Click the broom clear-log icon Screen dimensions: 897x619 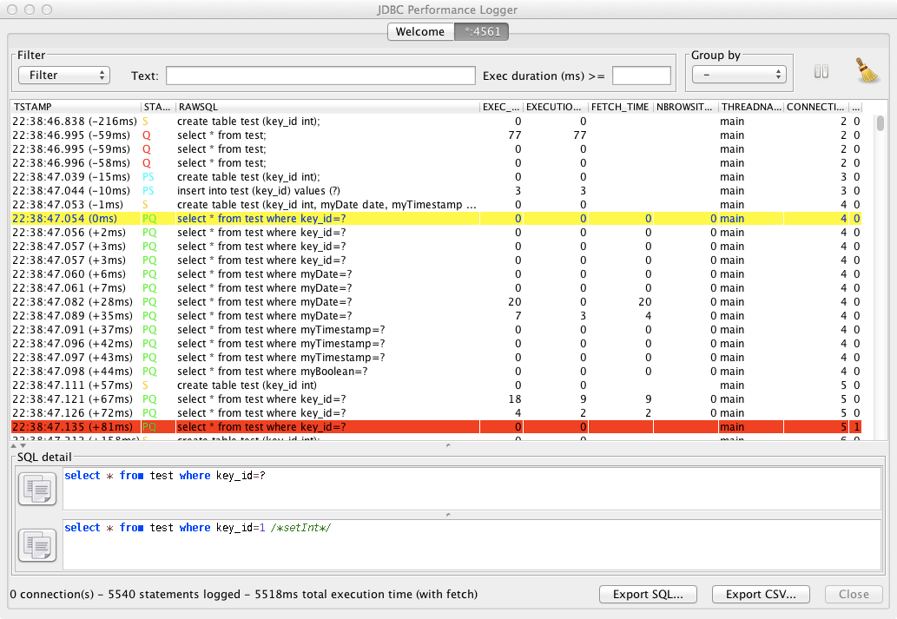point(867,70)
